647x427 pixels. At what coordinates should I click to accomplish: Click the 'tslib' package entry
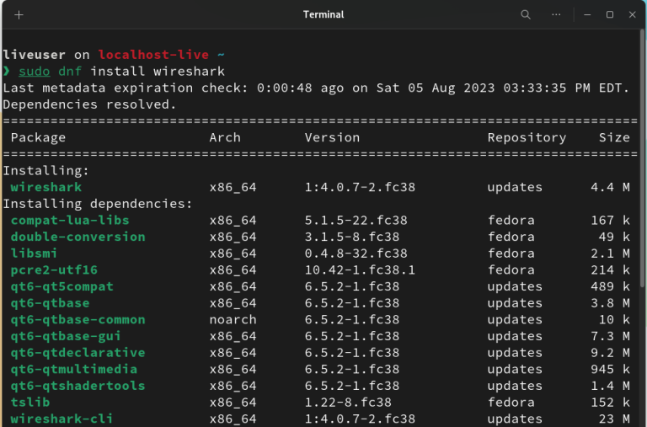coord(30,402)
